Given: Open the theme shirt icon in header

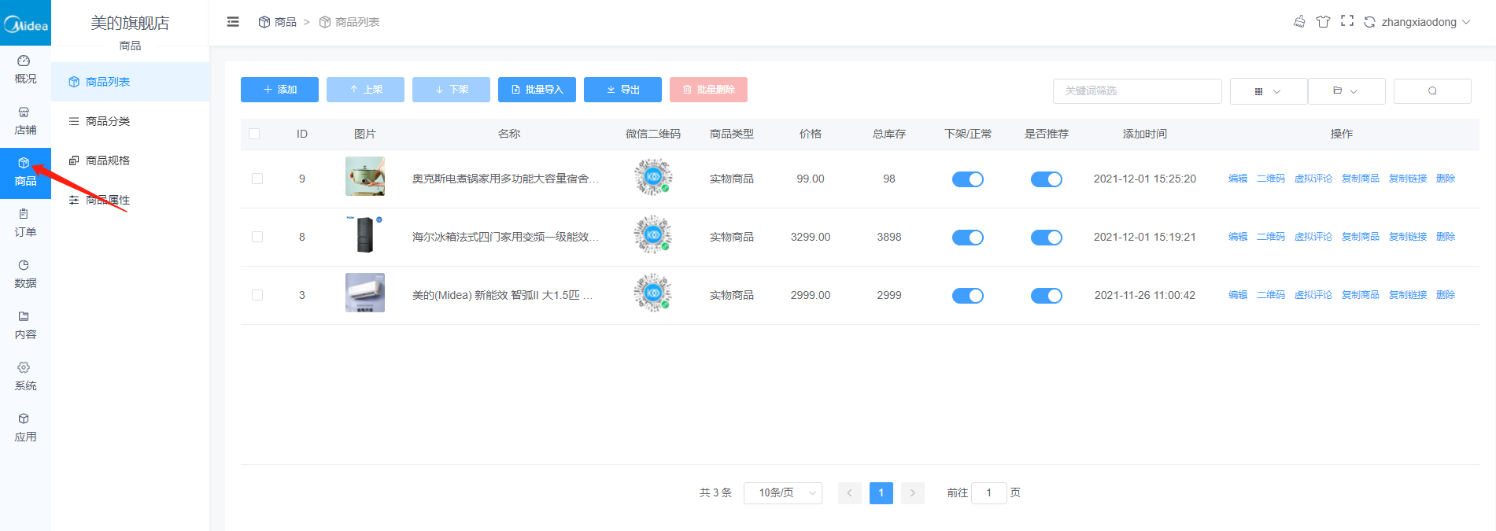Looking at the screenshot, I should click(1323, 21).
